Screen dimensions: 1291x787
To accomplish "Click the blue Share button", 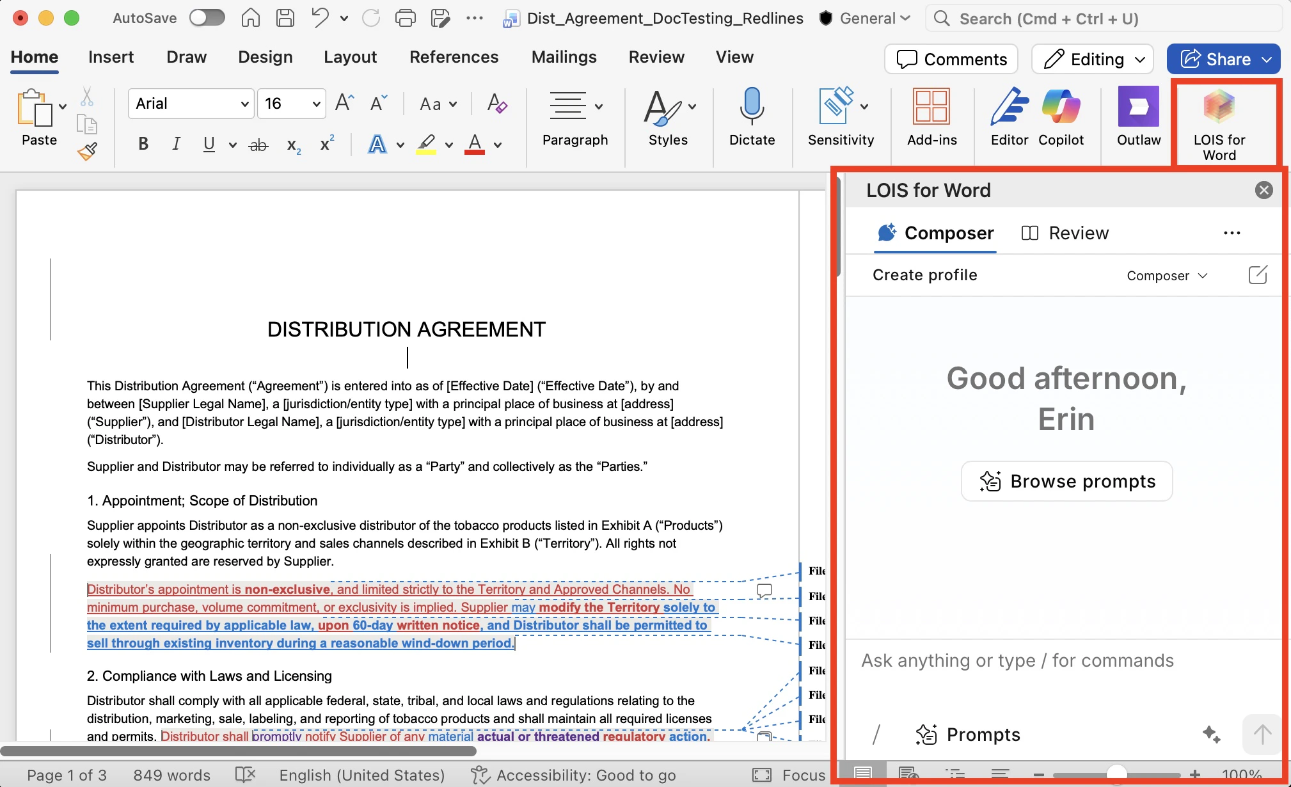I will click(1223, 59).
